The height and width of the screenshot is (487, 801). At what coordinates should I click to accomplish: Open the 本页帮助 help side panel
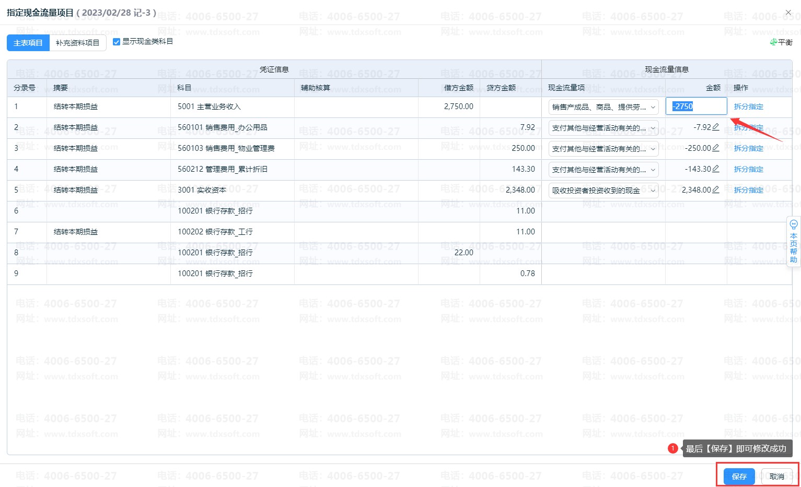point(793,242)
